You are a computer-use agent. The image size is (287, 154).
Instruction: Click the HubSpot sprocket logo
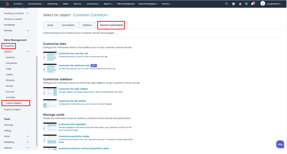click(7, 4)
